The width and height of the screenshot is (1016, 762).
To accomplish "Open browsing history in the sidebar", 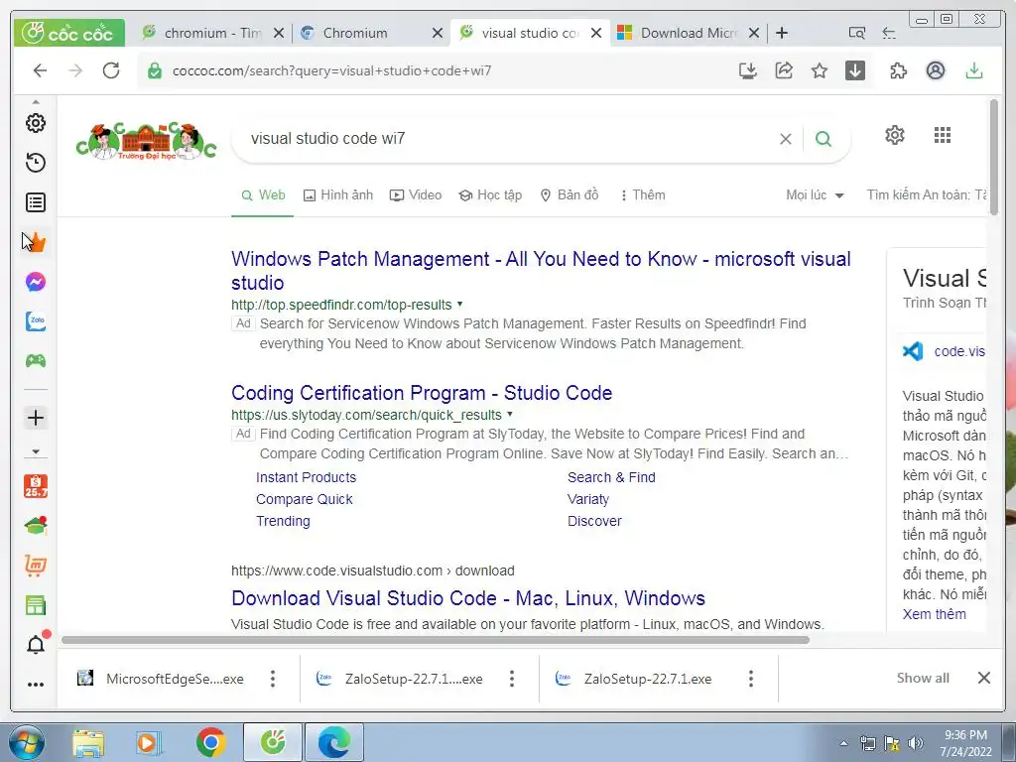I will click(x=36, y=163).
